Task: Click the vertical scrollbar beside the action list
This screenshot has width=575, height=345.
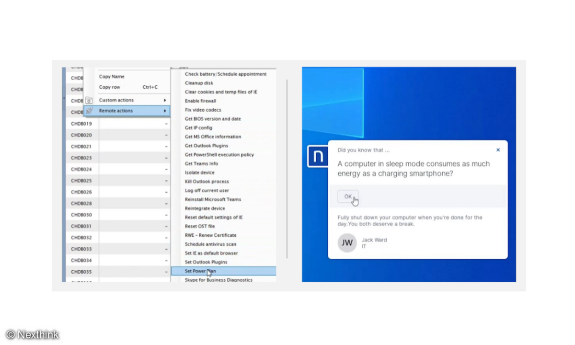Action: point(287,169)
